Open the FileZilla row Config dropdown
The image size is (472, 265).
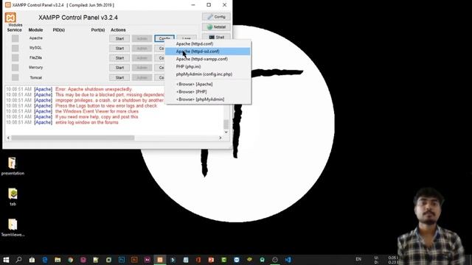[x=160, y=58]
